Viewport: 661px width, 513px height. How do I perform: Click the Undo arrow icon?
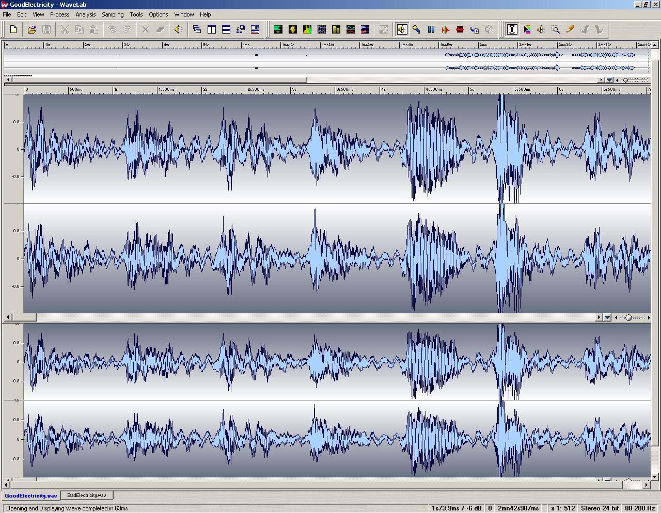[113, 29]
